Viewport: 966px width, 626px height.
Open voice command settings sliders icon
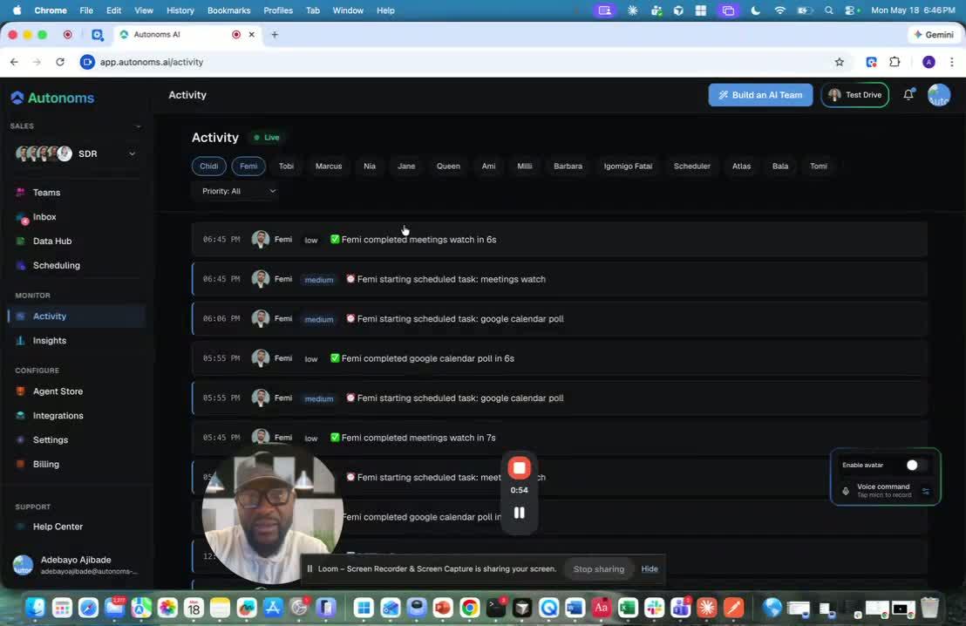coord(925,491)
